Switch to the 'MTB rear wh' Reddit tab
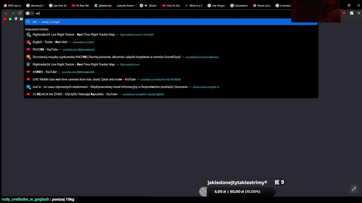 pyautogui.click(x=12, y=5)
